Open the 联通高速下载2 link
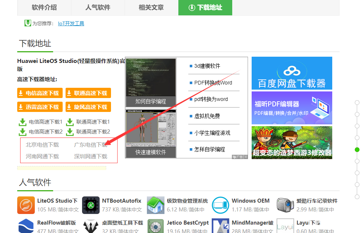 coord(93,132)
